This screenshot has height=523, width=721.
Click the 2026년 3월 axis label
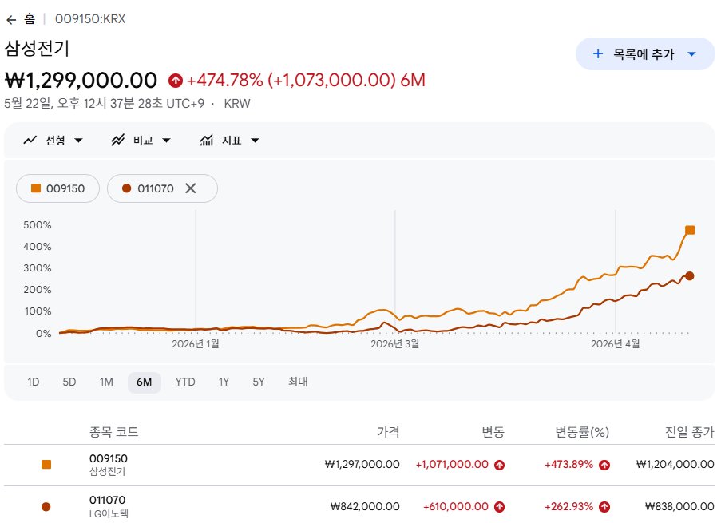pyautogui.click(x=395, y=343)
